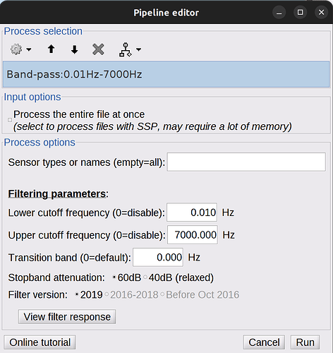Expand the dropdown arrow beside the pipeline icon

pos(139,49)
